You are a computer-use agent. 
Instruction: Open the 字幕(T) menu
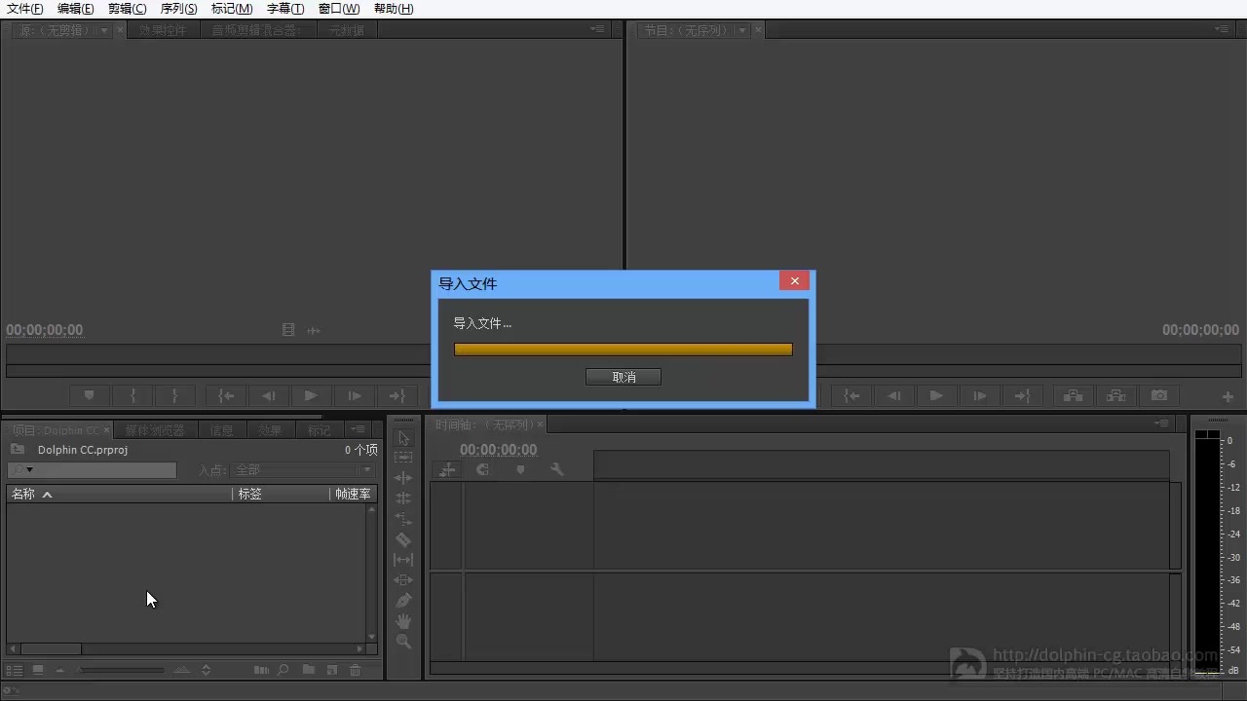click(285, 9)
